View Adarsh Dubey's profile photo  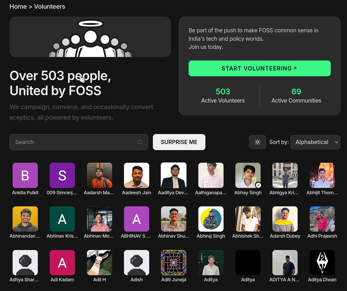click(285, 219)
